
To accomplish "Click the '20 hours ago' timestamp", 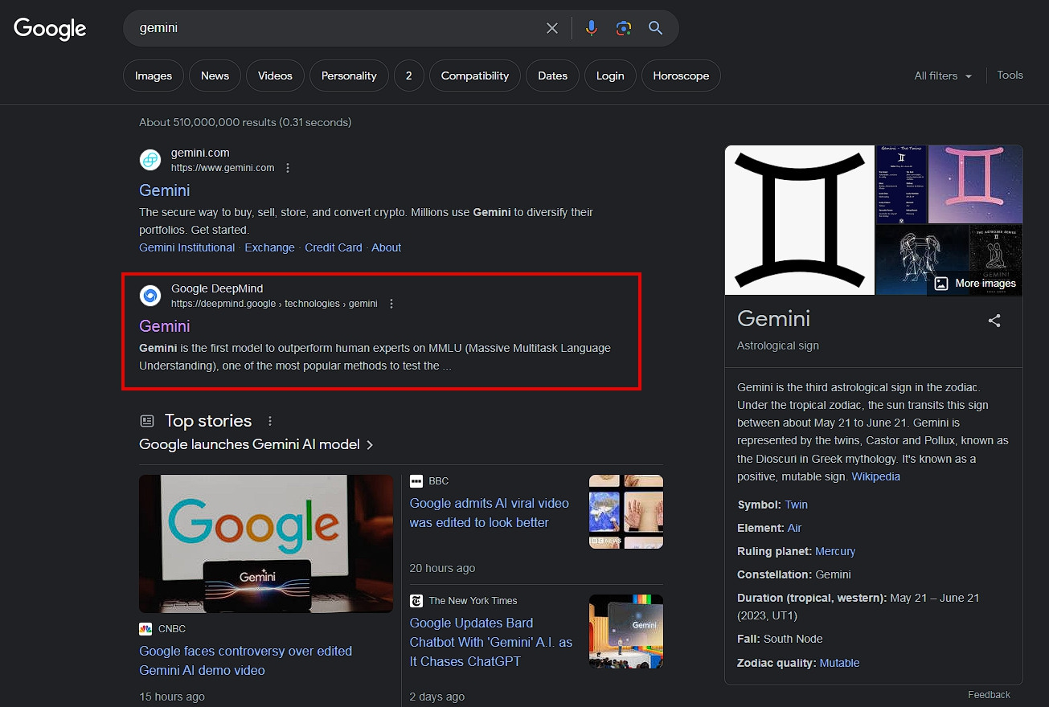I will [442, 568].
